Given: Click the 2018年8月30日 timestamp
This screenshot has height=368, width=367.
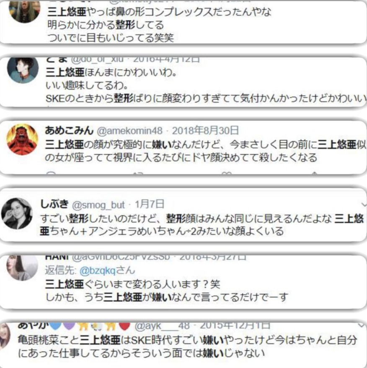Looking at the screenshot, I should (x=205, y=130).
